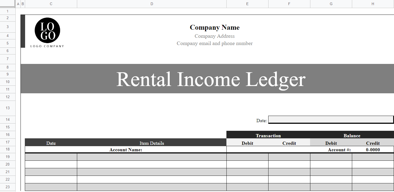This screenshot has height=192, width=394.
Task: Select column A header
Action: (x=18, y=4)
